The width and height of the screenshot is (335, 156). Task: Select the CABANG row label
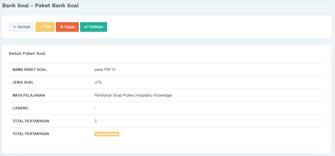pos(20,108)
